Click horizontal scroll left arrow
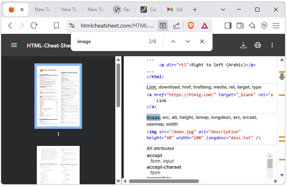This screenshot has width=287, height=187. pyautogui.click(x=125, y=181)
